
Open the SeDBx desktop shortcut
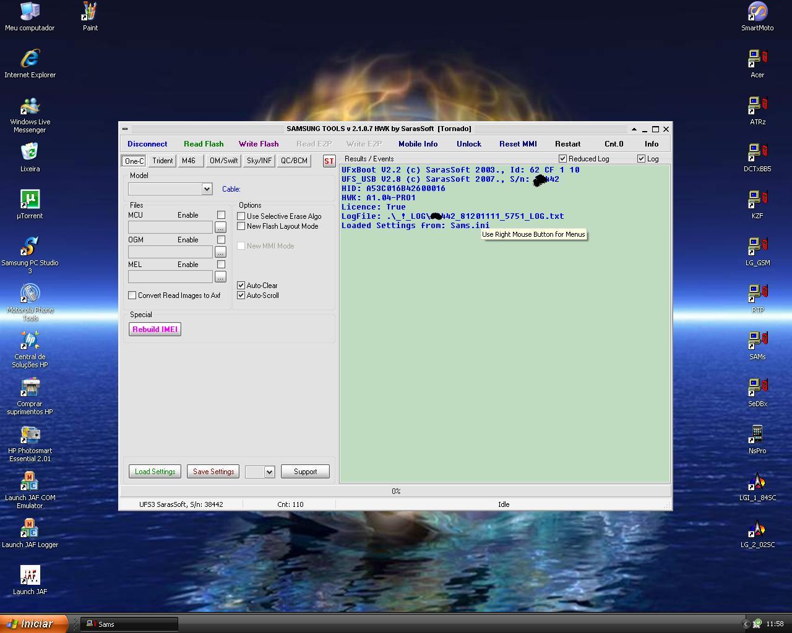point(757,393)
